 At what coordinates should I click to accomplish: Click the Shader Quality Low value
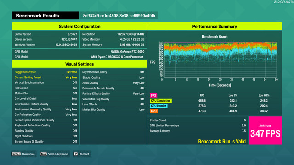142,77
